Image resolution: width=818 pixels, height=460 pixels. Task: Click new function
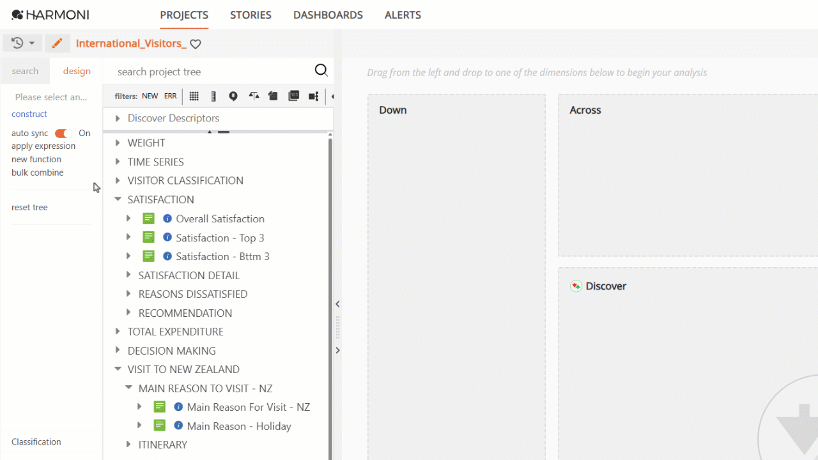pyautogui.click(x=36, y=159)
